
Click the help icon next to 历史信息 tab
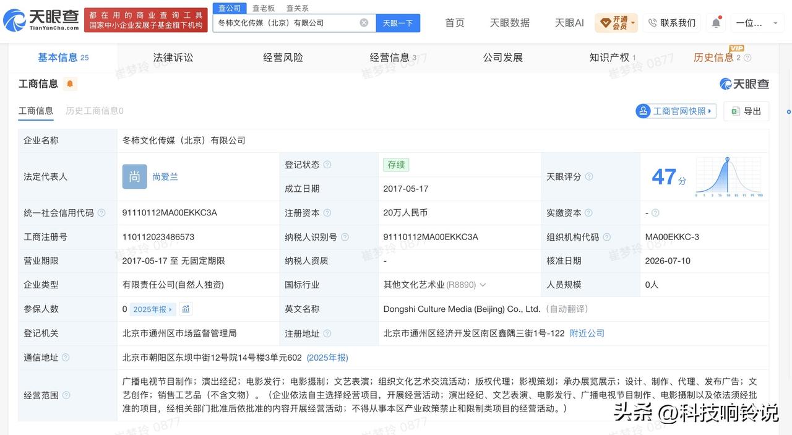pyautogui.click(x=747, y=58)
